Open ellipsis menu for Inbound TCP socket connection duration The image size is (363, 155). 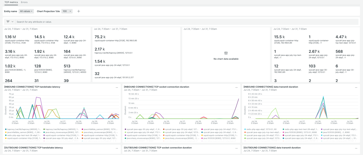coord(236,87)
